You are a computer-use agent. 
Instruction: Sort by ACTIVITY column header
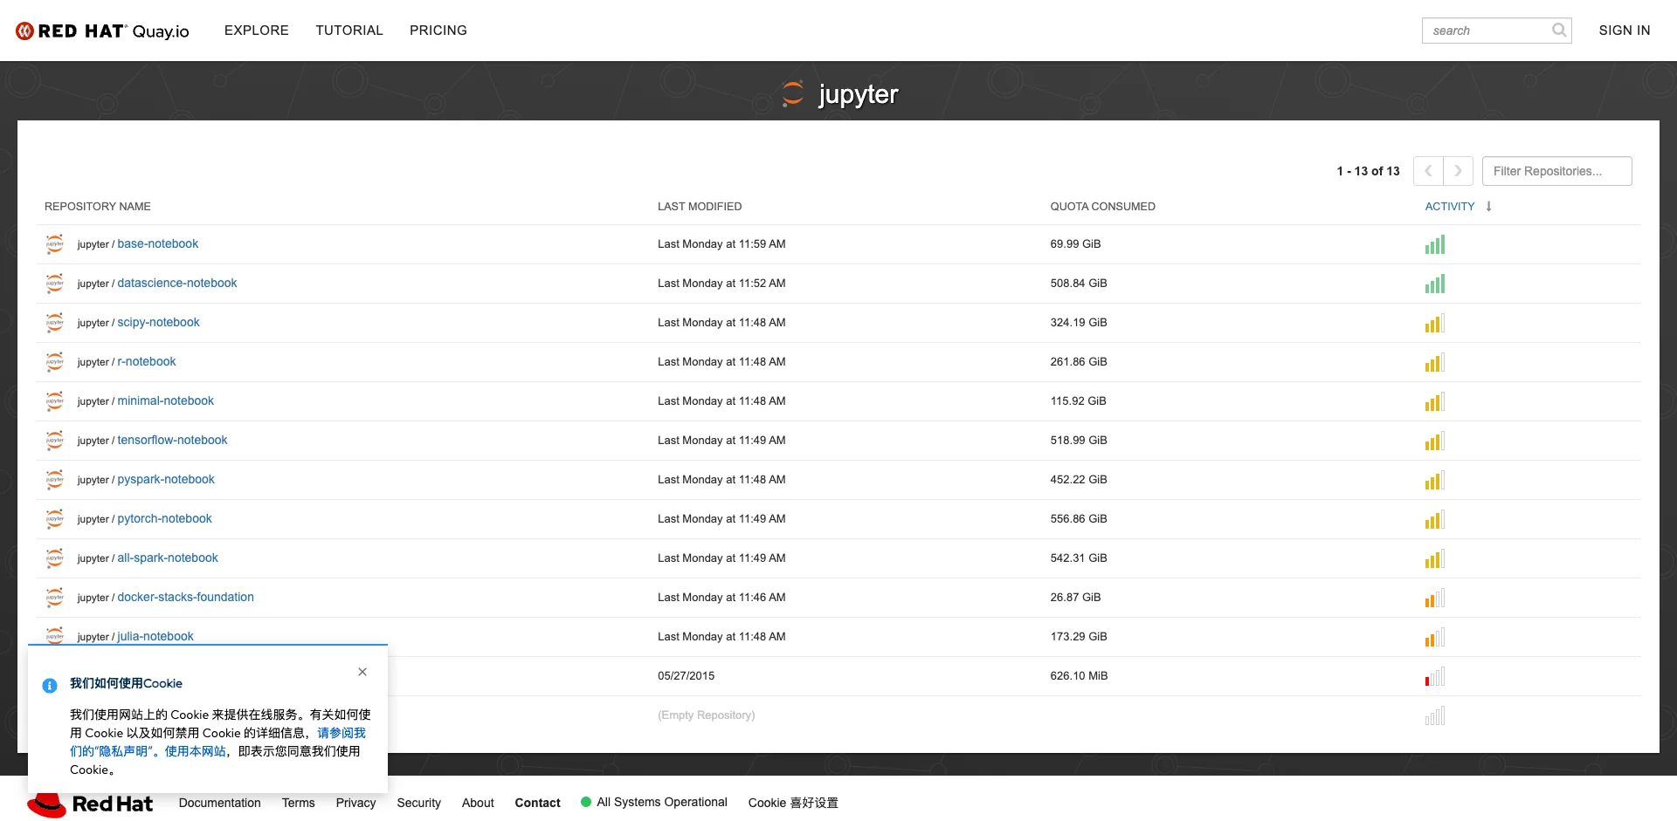(x=1450, y=207)
